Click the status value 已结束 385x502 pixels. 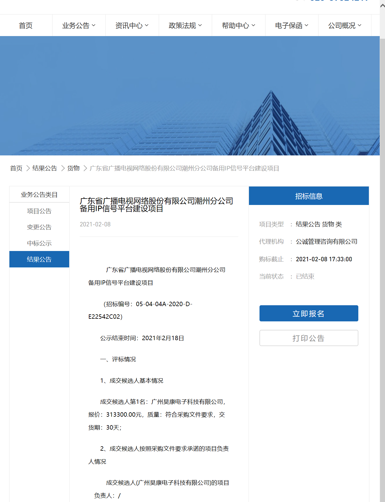(305, 277)
